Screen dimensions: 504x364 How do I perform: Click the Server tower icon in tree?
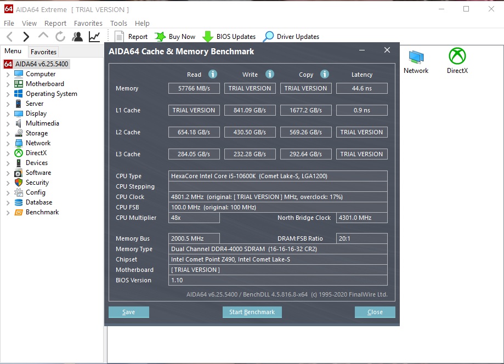point(19,104)
